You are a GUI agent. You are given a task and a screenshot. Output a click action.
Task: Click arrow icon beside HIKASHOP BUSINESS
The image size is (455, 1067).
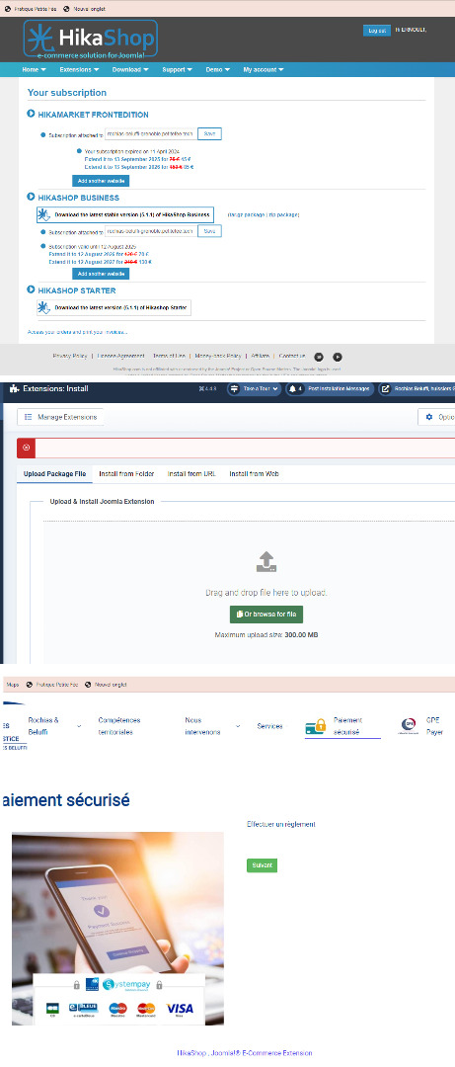point(31,197)
